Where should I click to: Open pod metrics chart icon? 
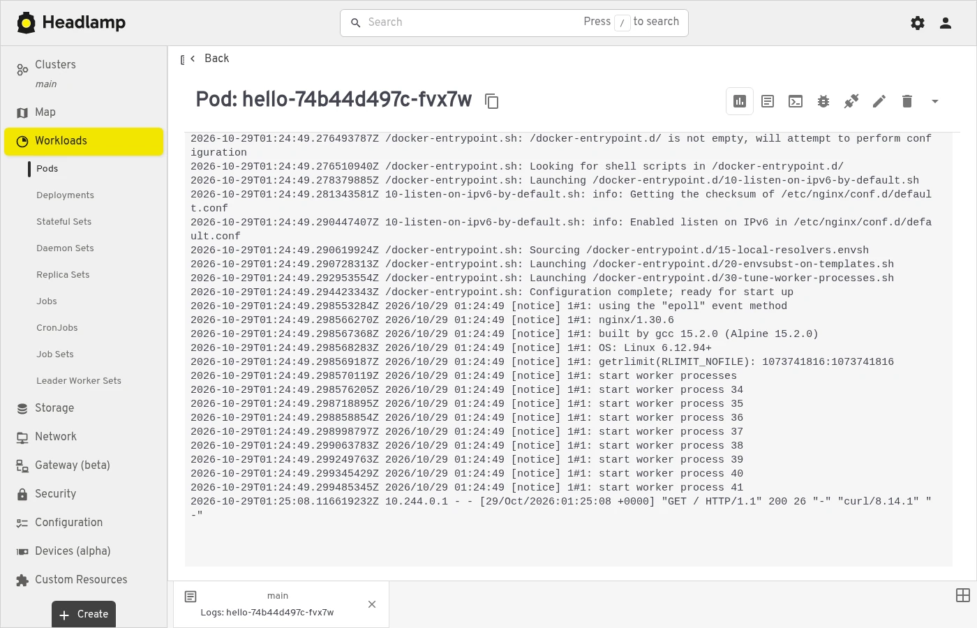point(740,101)
